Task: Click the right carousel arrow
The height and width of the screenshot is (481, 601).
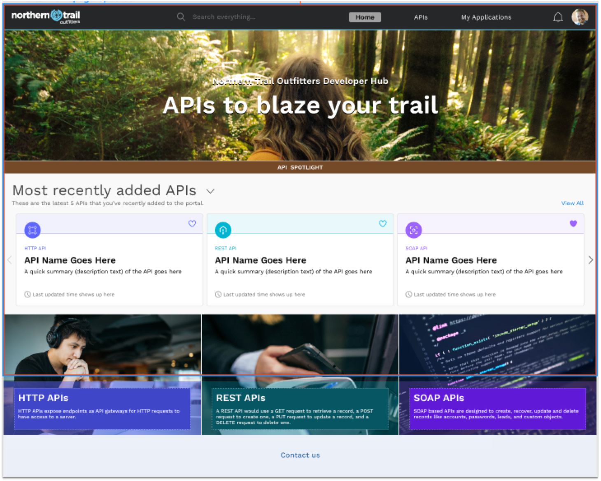Action: point(591,259)
